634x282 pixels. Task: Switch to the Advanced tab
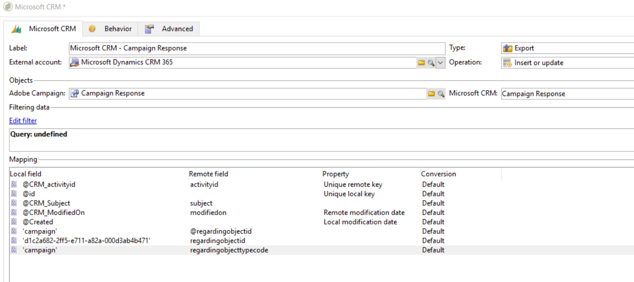coord(169,29)
